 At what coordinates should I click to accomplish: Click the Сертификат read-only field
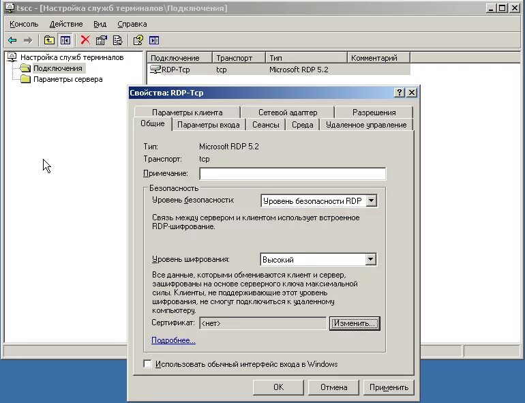click(262, 323)
